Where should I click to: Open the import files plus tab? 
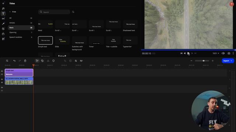coord(3,3)
